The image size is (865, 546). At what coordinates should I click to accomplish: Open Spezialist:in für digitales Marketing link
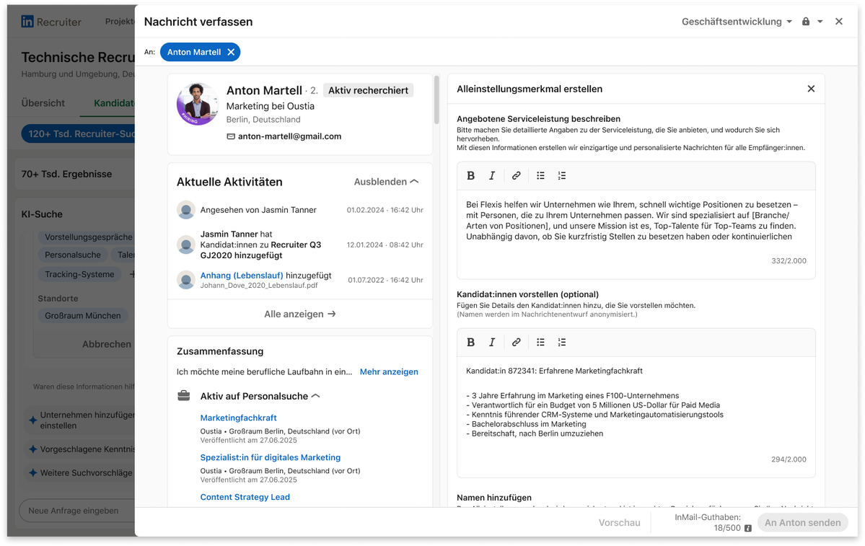tap(271, 457)
